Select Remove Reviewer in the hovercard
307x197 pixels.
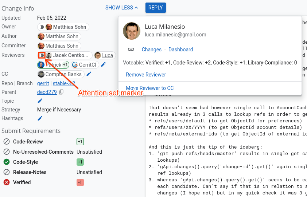(x=146, y=75)
